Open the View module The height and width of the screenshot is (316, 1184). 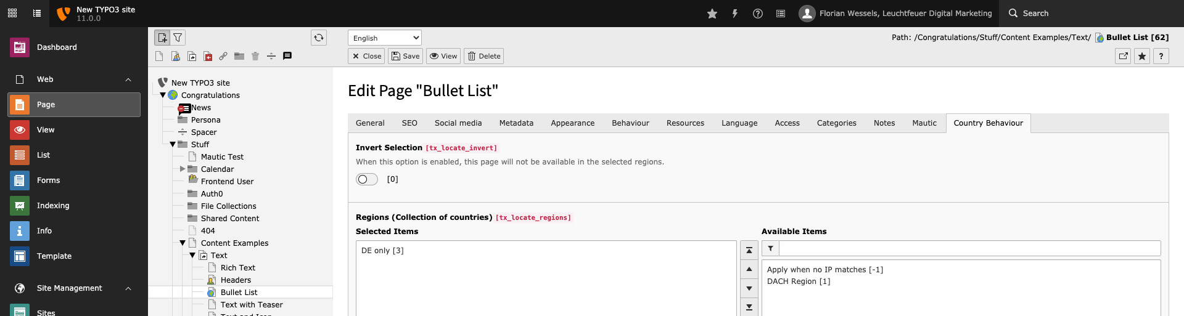(74, 130)
